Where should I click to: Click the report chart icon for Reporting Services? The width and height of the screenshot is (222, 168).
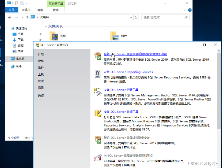[x=98, y=74]
